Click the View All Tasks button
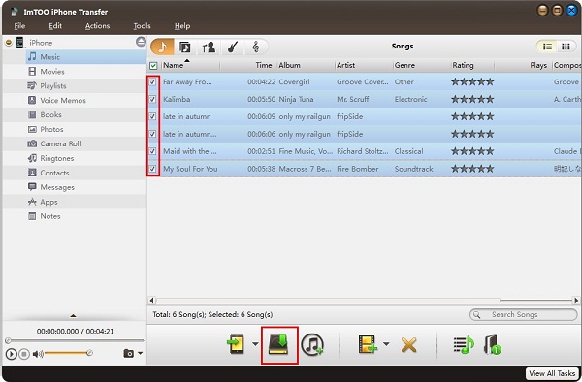Image resolution: width=582 pixels, height=382 pixels. (552, 373)
